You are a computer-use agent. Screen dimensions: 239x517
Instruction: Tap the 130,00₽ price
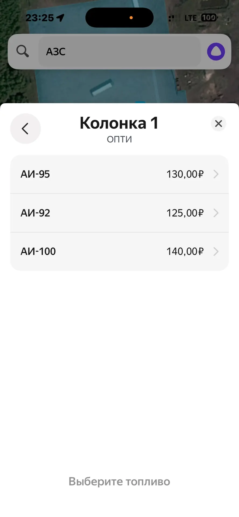pos(185,174)
